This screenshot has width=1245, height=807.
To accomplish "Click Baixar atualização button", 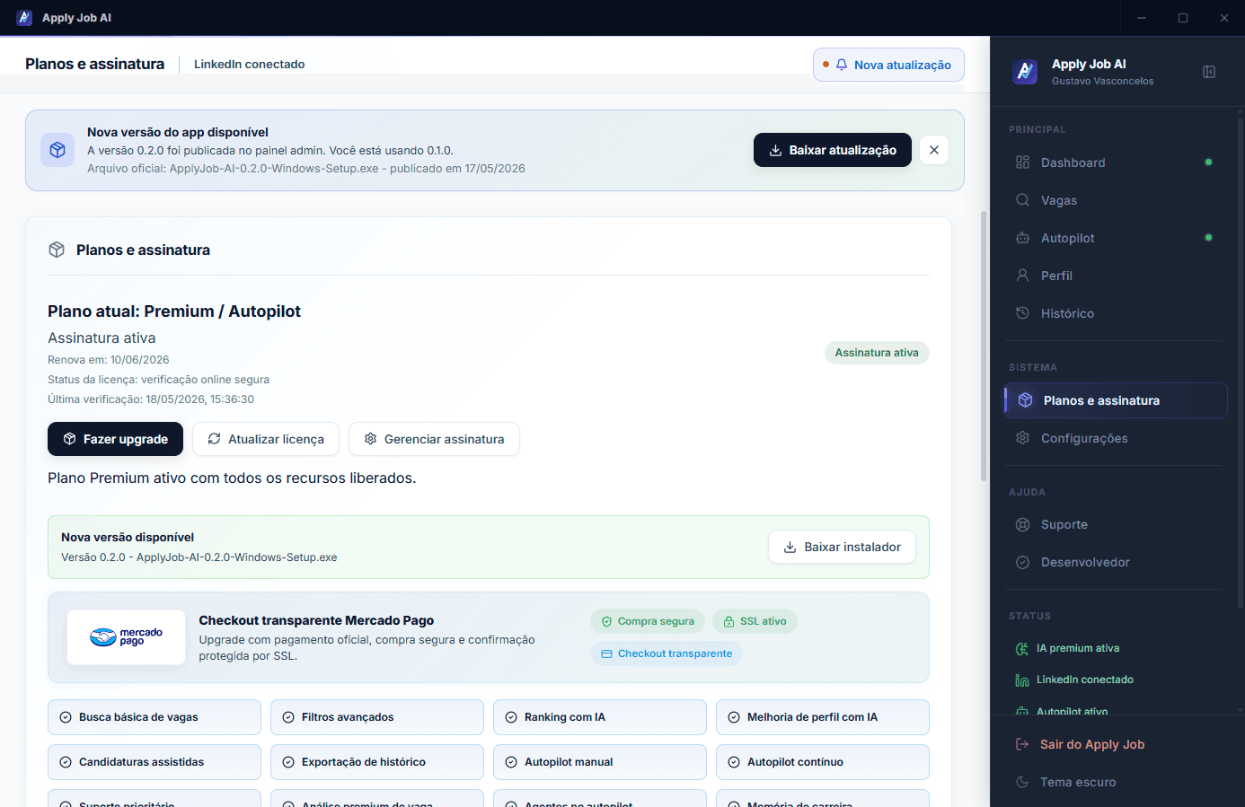I will coord(833,150).
